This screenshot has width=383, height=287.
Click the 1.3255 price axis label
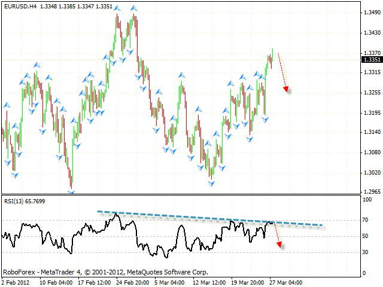(x=372, y=93)
